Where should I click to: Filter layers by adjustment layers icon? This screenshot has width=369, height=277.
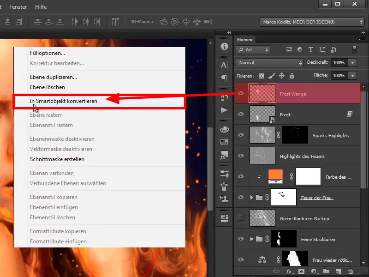300,50
